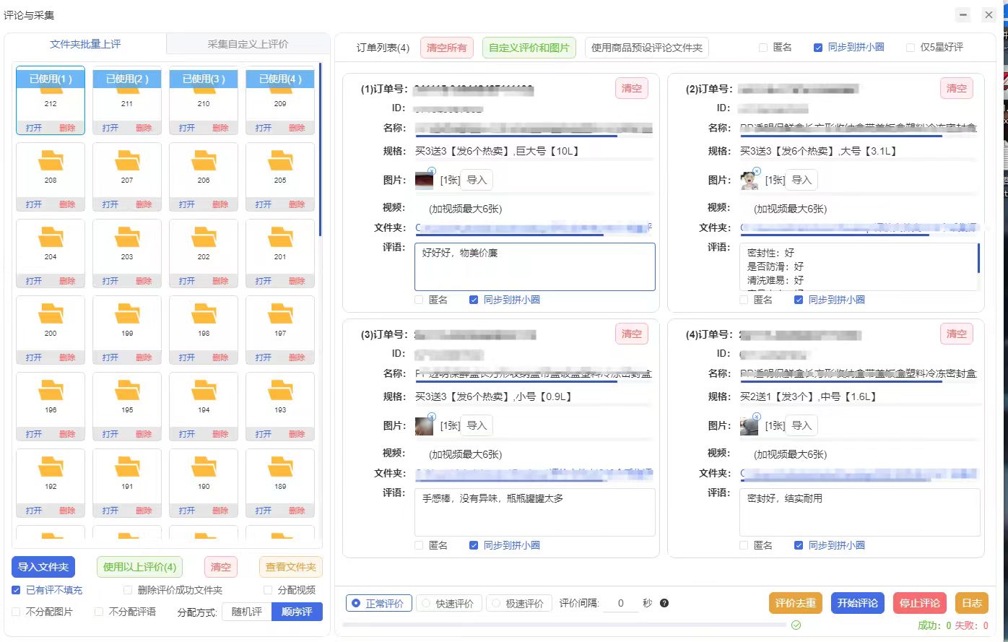The width and height of the screenshot is (1008, 642).
Task: Click 评价间隔 seconds input field
Action: (x=620, y=603)
